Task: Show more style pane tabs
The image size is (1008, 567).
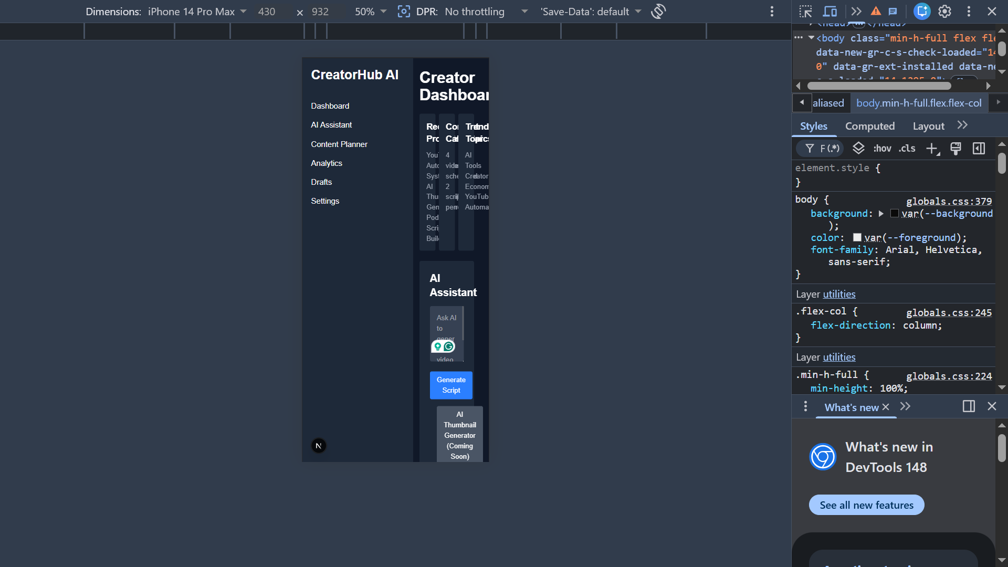Action: tap(962, 125)
